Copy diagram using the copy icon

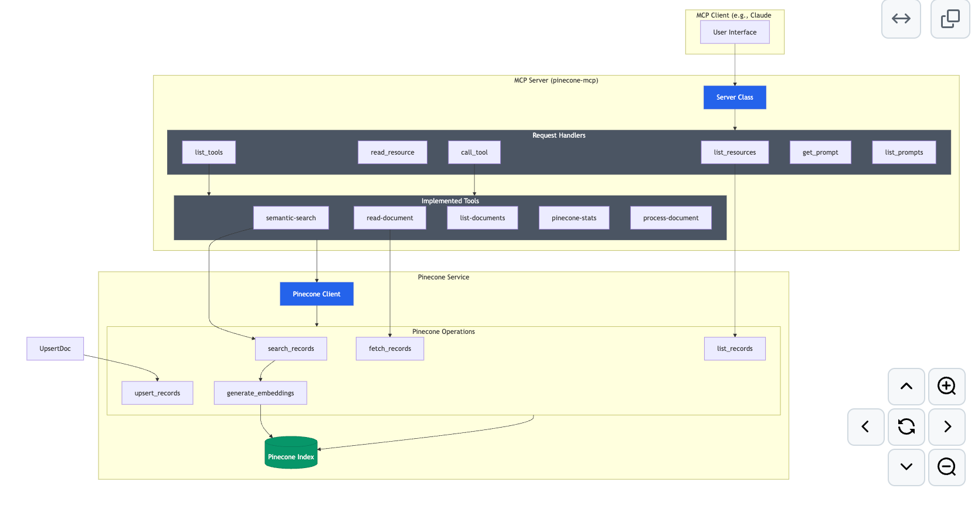click(950, 19)
